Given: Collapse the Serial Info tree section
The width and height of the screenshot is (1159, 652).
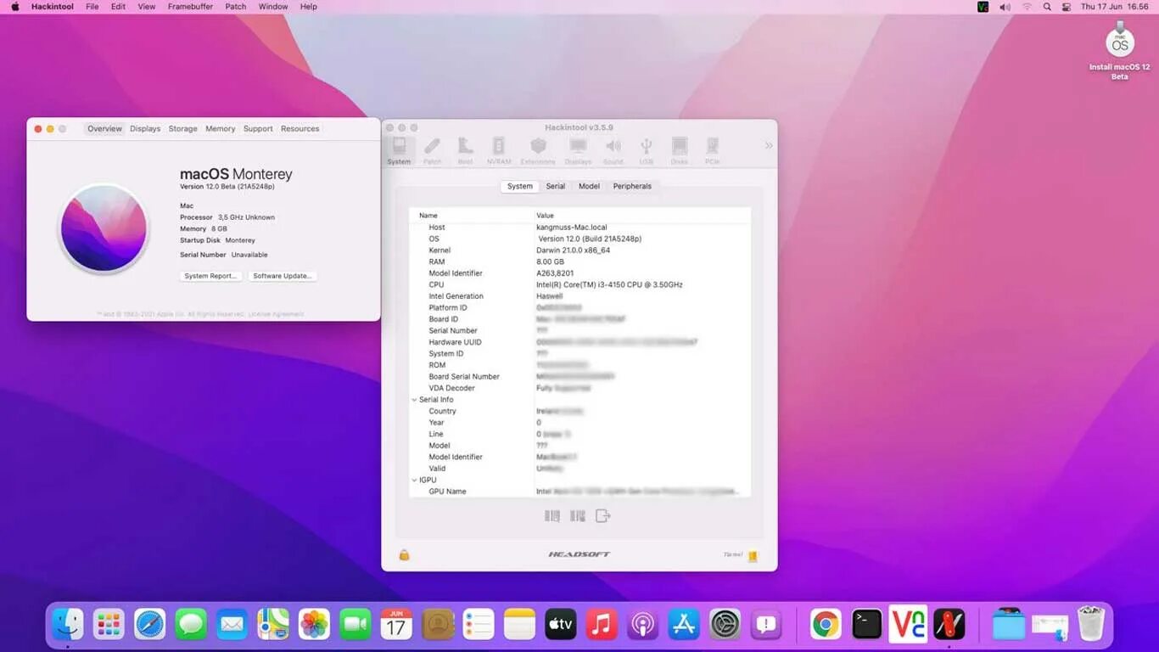Looking at the screenshot, I should 414,399.
